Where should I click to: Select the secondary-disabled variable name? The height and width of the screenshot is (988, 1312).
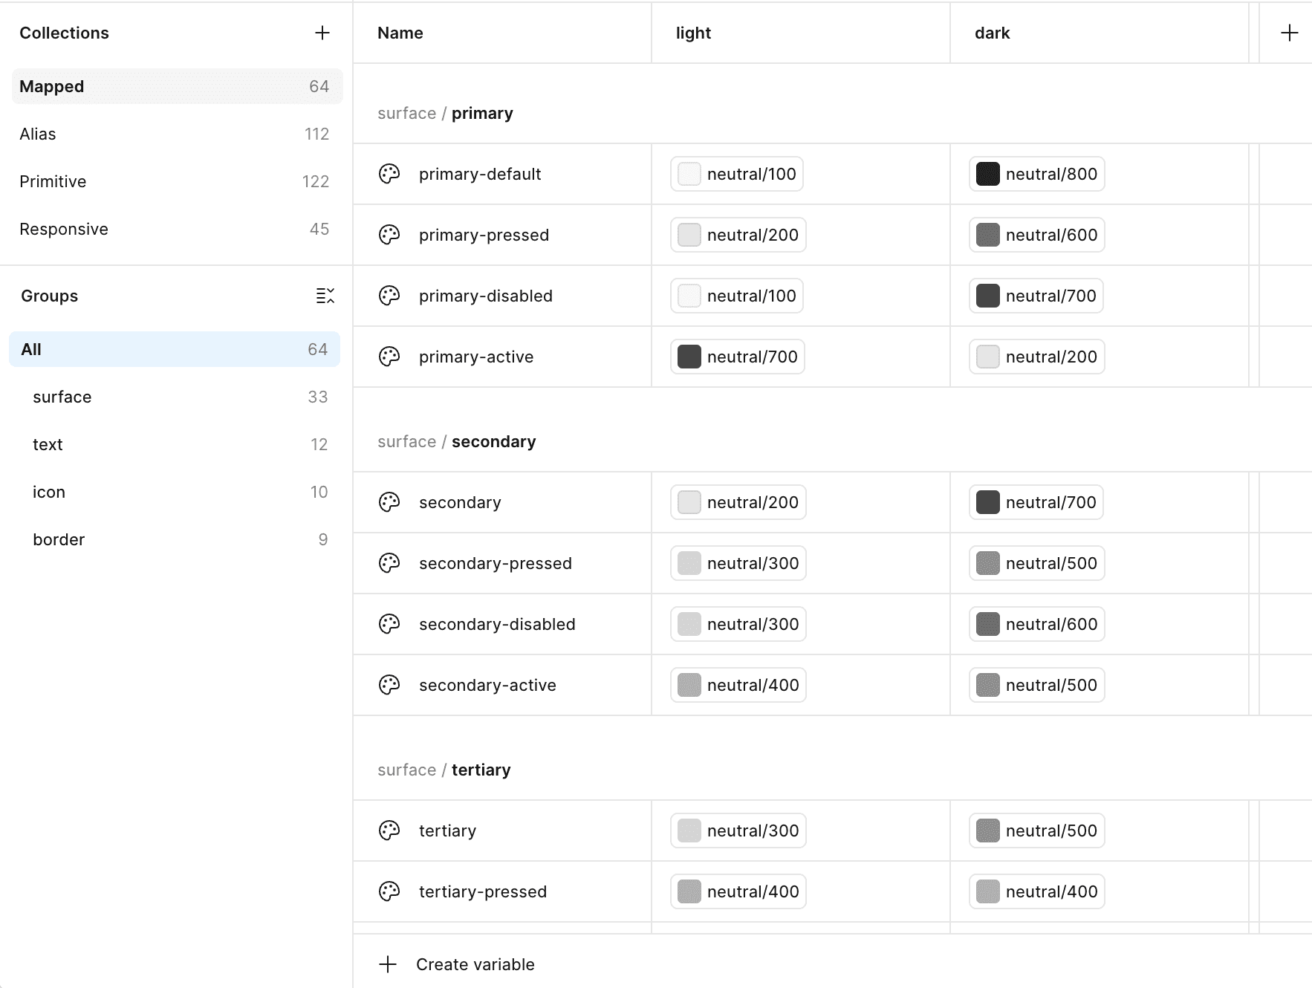coord(497,624)
